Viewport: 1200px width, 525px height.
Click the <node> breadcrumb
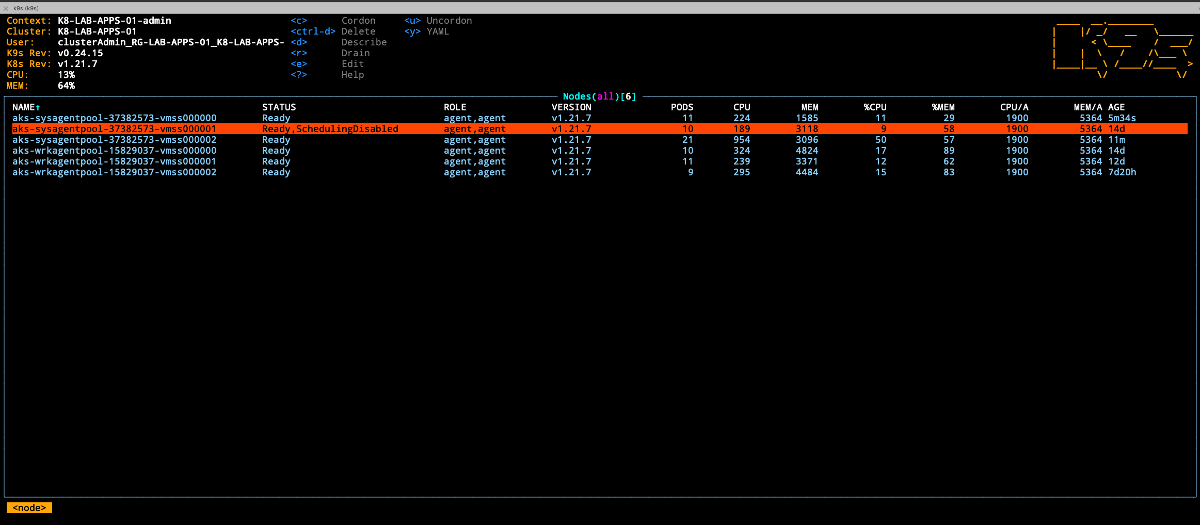29,508
